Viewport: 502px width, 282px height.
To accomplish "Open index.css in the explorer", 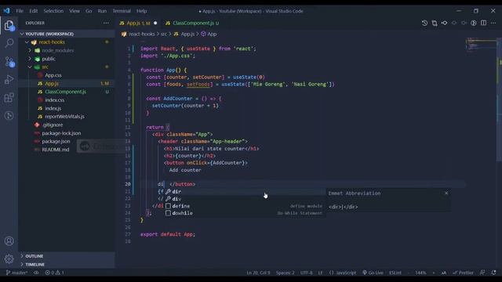I will tap(54, 100).
